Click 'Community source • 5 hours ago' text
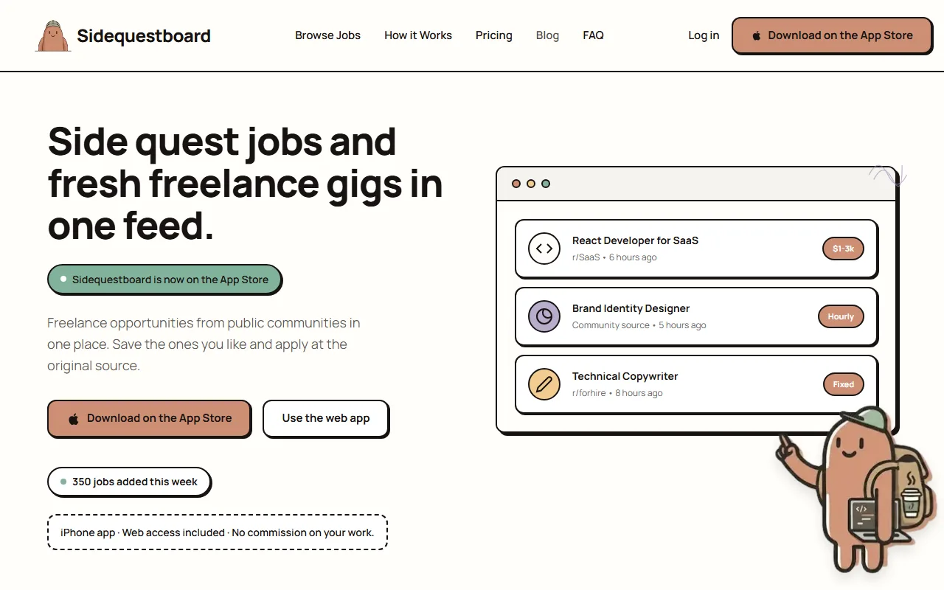Image resolution: width=944 pixels, height=590 pixels. click(x=639, y=325)
